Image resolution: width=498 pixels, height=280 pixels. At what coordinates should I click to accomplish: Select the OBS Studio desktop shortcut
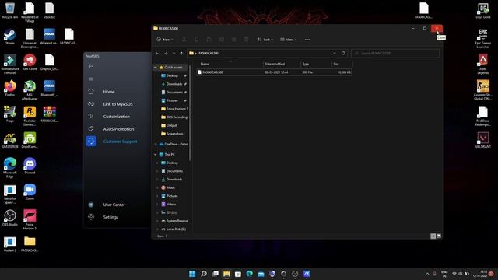(10, 218)
